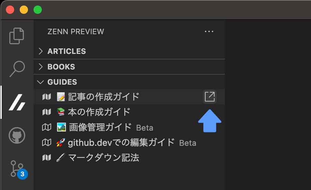Open Zenn Preview more actions menu
Image resolution: width=311 pixels, height=190 pixels.
pyautogui.click(x=209, y=31)
